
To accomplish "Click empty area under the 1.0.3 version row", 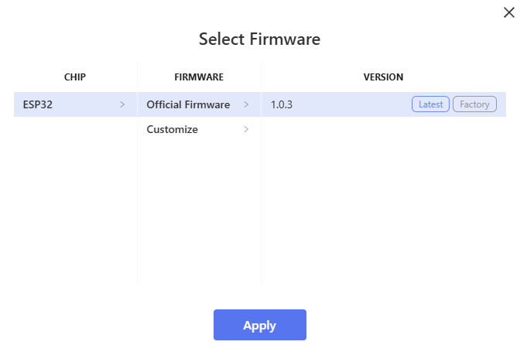I will click(383, 201).
